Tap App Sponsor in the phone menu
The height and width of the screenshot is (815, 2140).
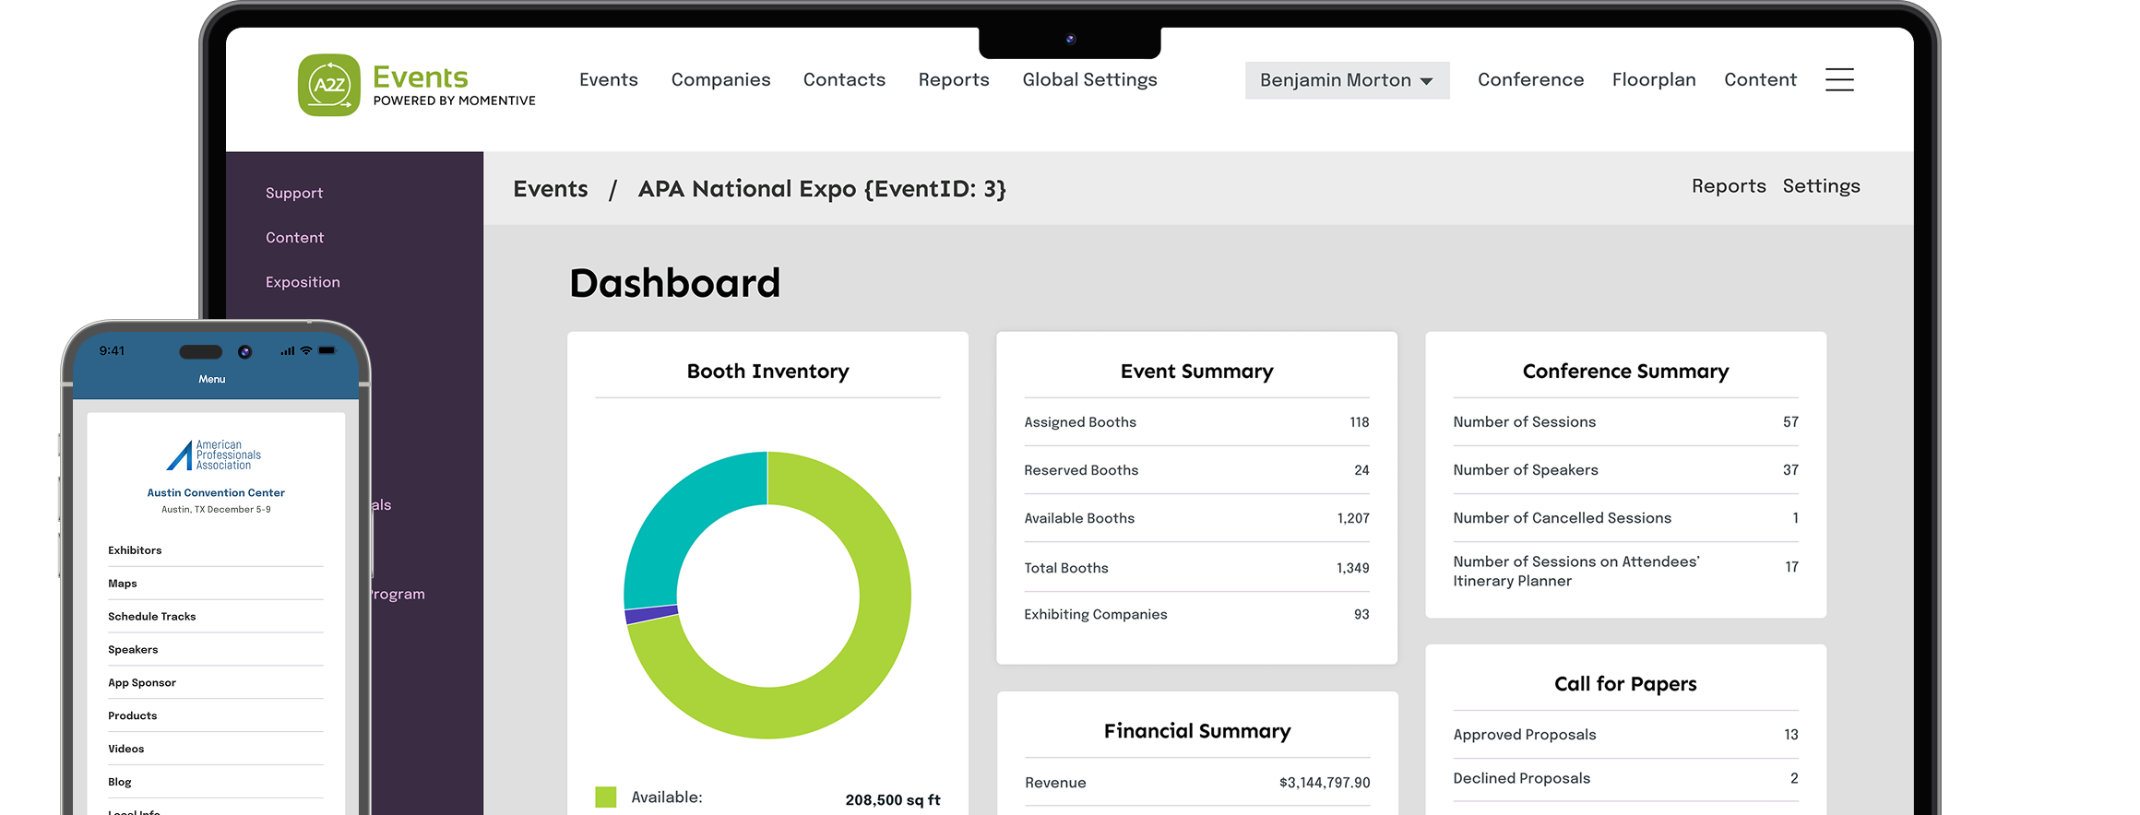pos(215,683)
